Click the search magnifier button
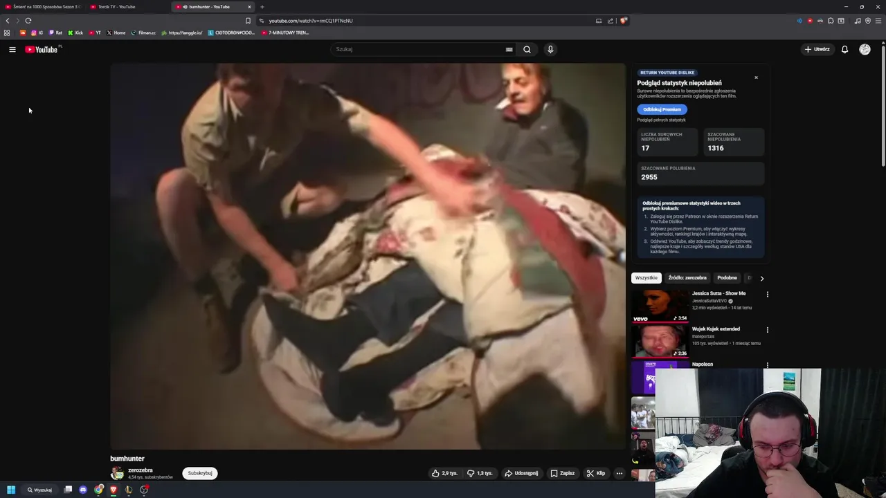This screenshot has width=886, height=498. [x=527, y=49]
